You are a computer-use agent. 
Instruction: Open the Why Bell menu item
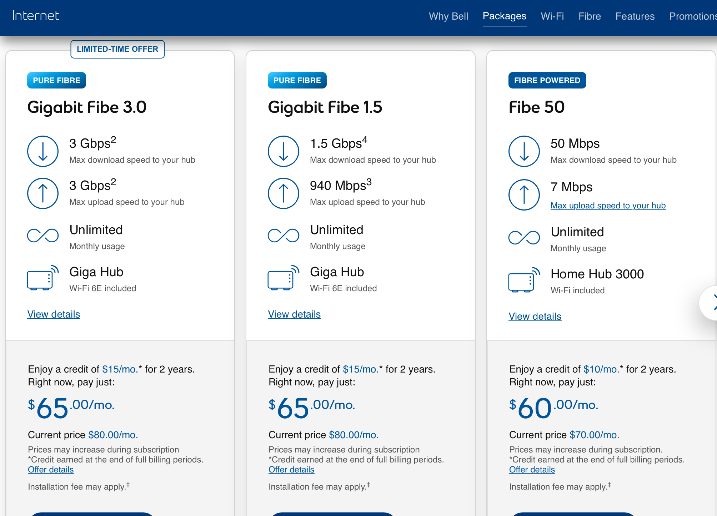pos(448,16)
